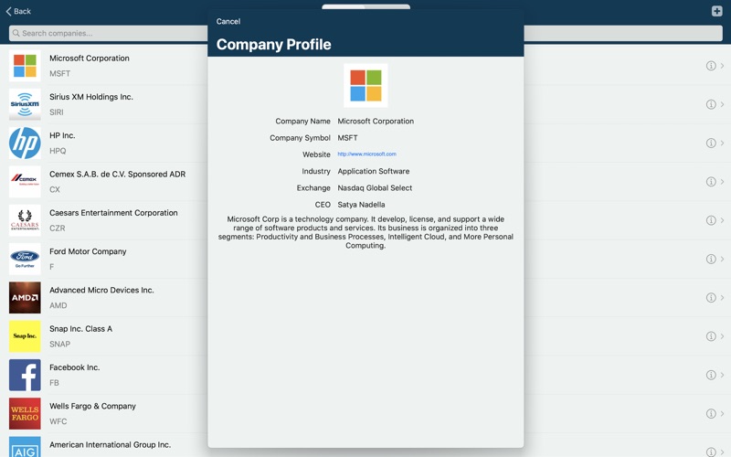731x457 pixels.
Task: Click the HPQ ticker symbol
Action: click(x=58, y=151)
